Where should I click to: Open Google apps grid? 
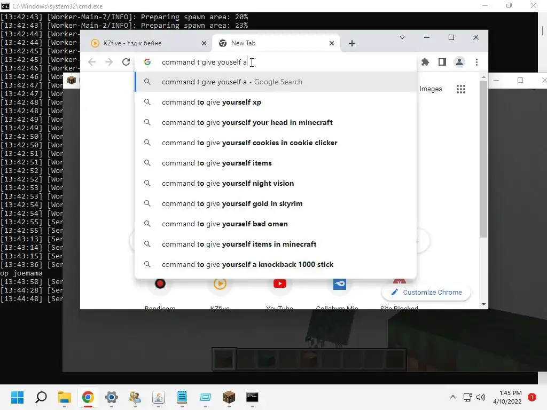461,89
